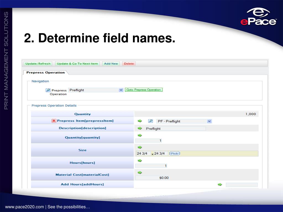
Task: Click the red Delete button
Action: point(129,64)
